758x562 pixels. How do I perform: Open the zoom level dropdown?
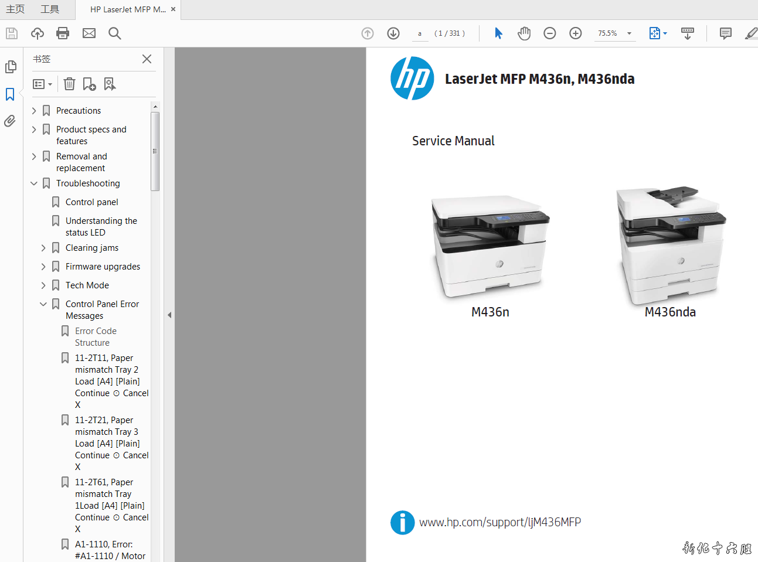point(629,33)
